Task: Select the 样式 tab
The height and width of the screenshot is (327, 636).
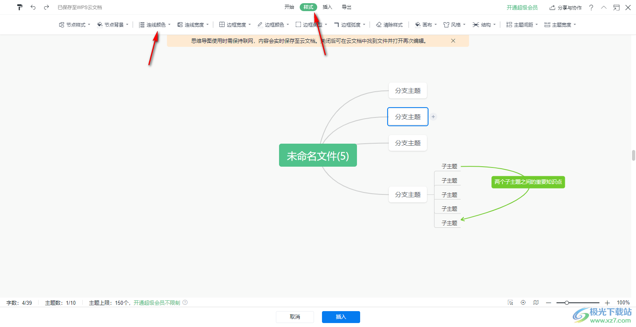Action: point(308,7)
